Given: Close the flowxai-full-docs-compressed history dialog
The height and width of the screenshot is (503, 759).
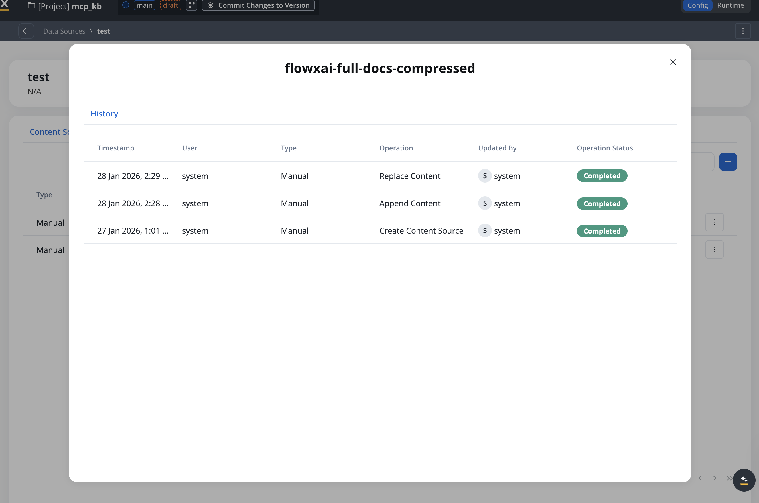Looking at the screenshot, I should 673,62.
